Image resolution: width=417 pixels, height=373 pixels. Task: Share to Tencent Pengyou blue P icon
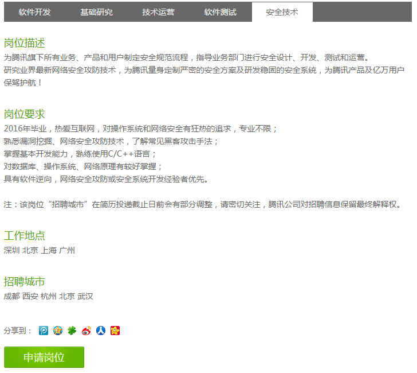(x=44, y=331)
